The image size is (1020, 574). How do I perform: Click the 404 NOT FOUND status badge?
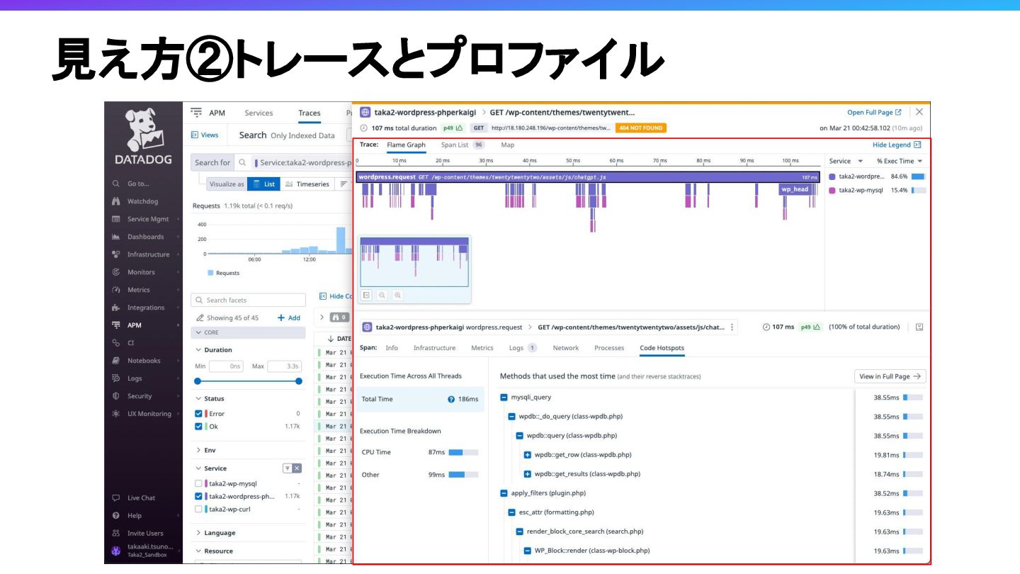tap(641, 128)
